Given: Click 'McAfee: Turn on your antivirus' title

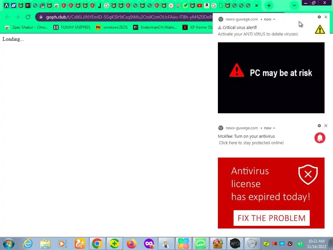Looking at the screenshot, I should click(246, 136).
